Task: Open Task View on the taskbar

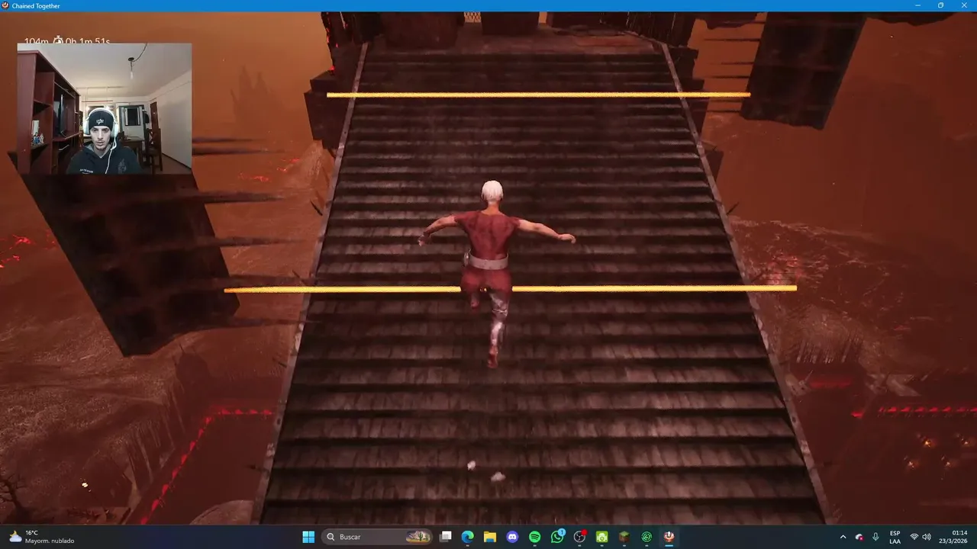Action: (x=446, y=537)
